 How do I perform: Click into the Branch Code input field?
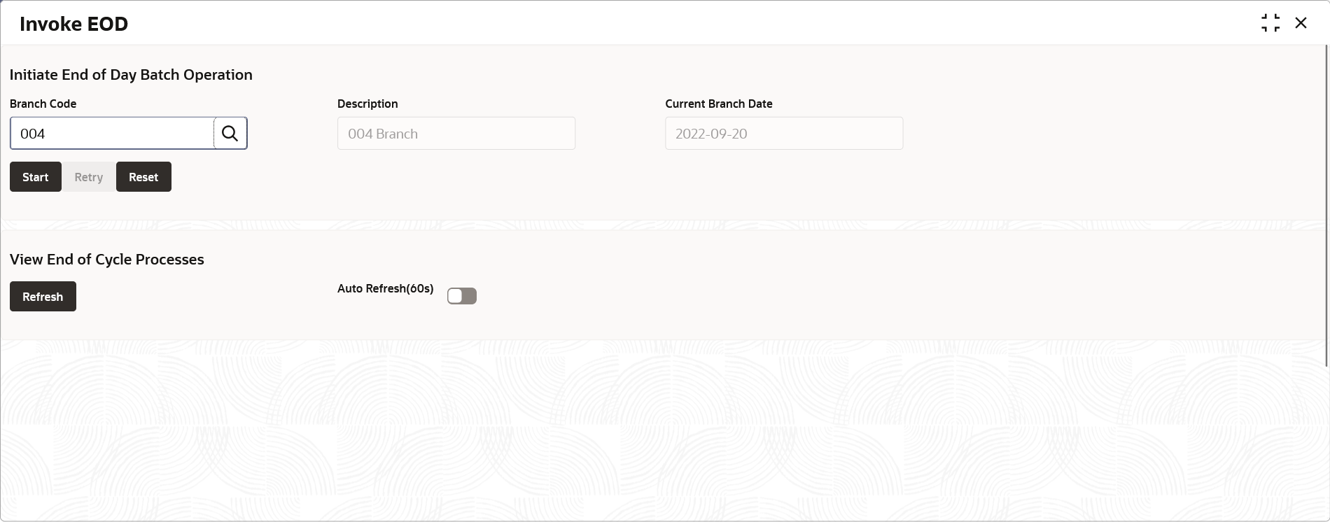point(112,133)
